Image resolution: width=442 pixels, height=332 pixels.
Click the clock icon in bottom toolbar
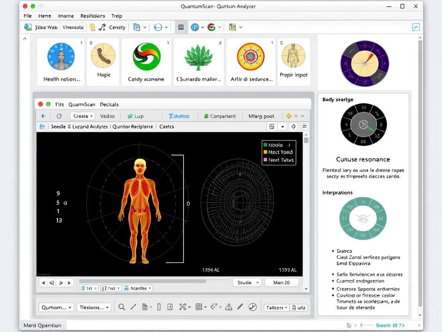[253, 307]
